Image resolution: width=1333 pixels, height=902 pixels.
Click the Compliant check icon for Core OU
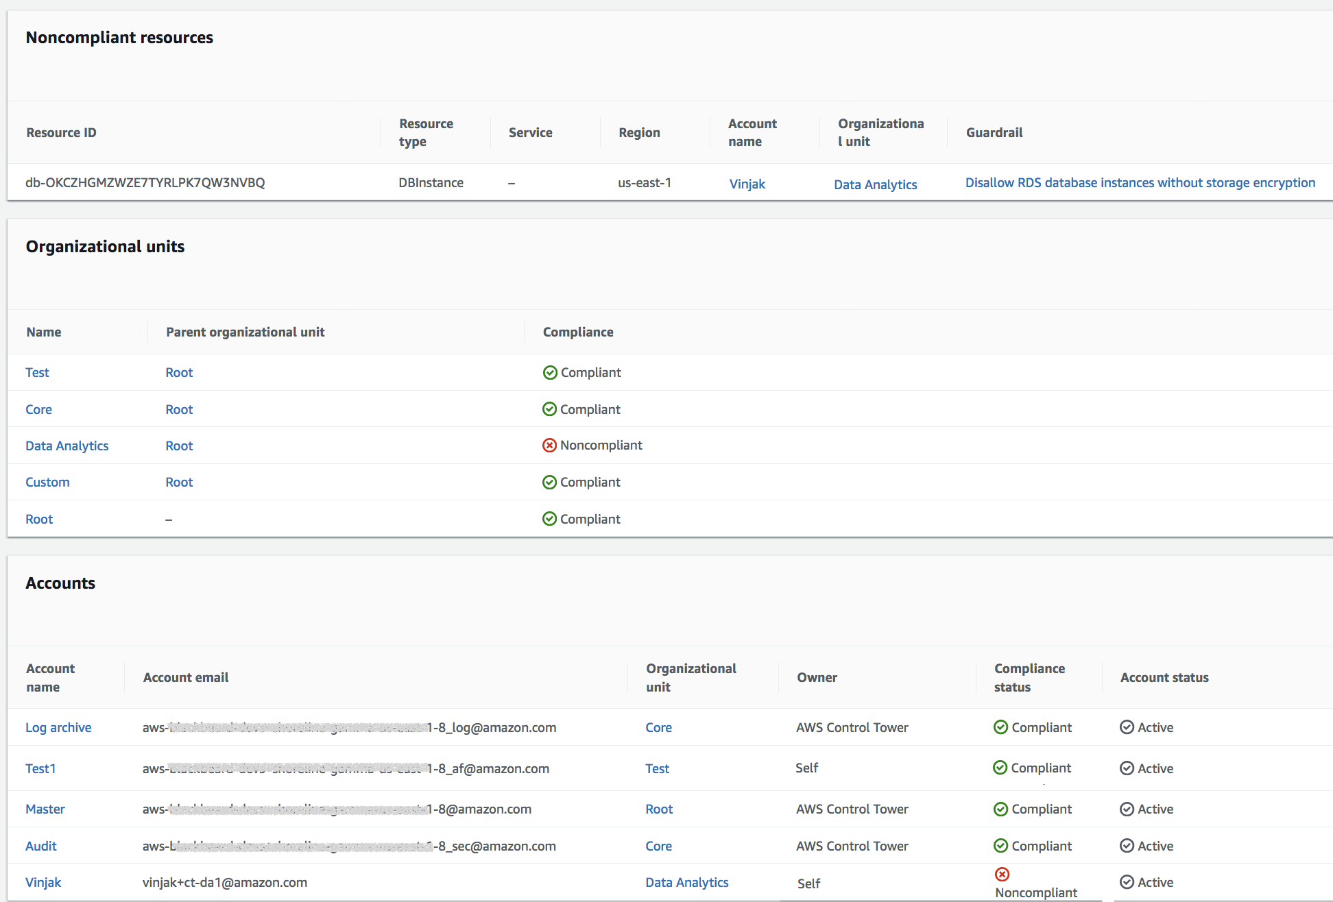click(550, 409)
